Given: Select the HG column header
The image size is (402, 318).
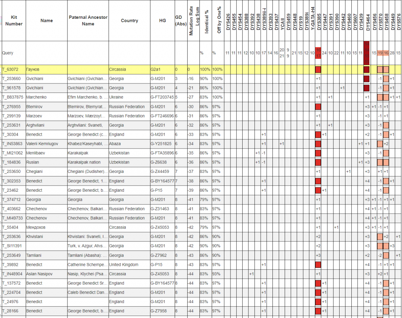Looking at the screenshot, I should [x=162, y=21].
